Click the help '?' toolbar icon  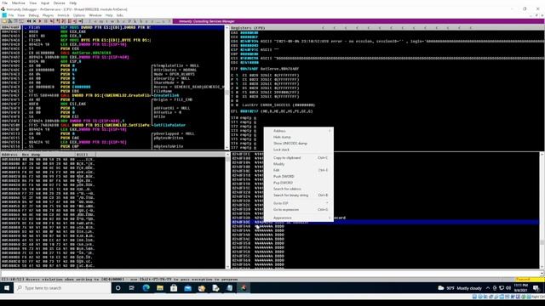(169, 21)
